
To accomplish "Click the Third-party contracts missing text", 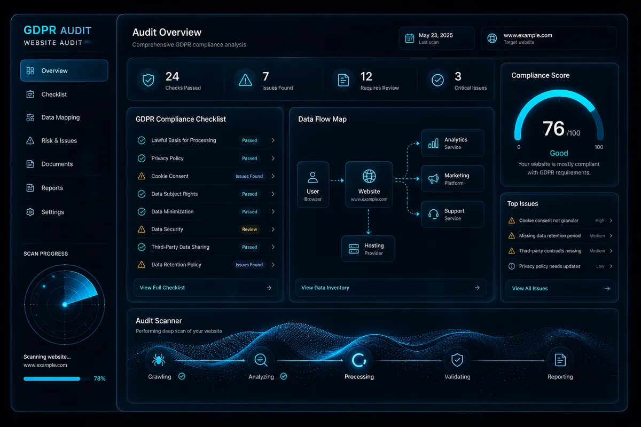I will click(550, 251).
